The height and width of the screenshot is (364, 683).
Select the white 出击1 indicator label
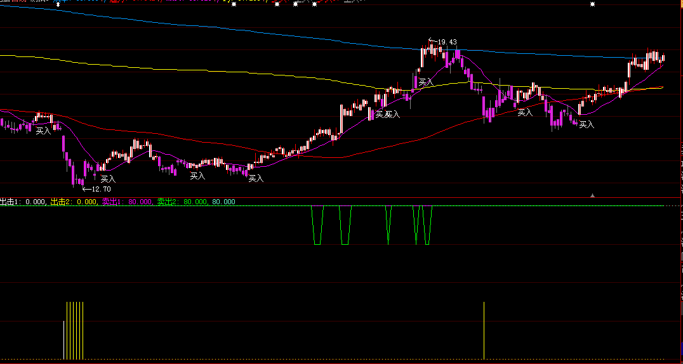tap(23, 202)
